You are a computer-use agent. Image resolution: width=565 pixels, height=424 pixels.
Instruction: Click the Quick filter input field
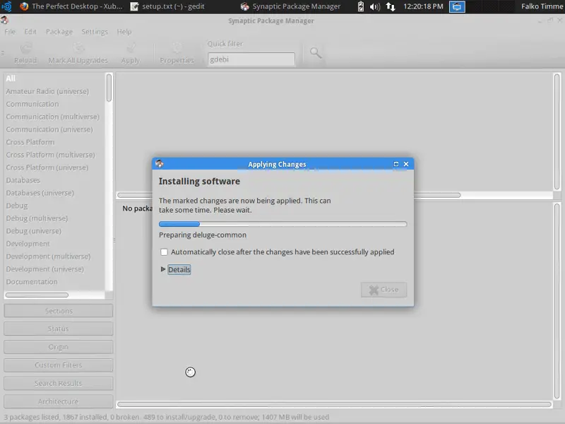[251, 59]
